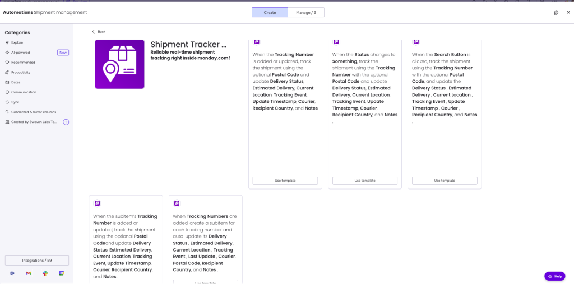Click the Dates calendar icon
Screen dimensions: 574x284
tap(7, 82)
